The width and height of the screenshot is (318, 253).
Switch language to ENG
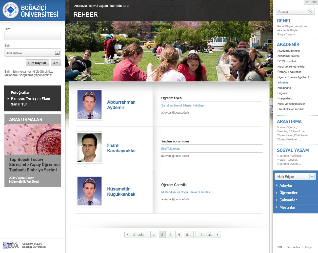coord(314,2)
